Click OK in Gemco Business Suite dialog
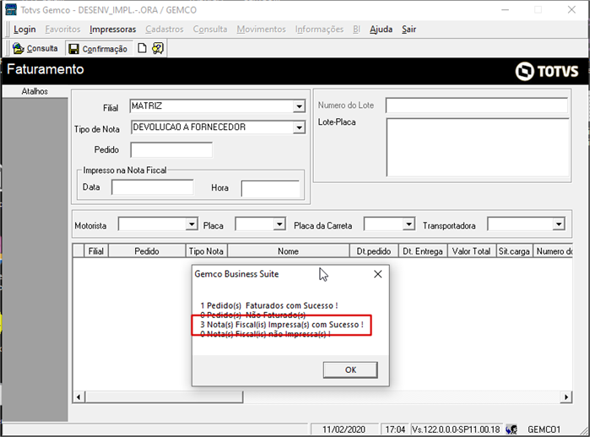This screenshot has width=590, height=437. [x=350, y=370]
